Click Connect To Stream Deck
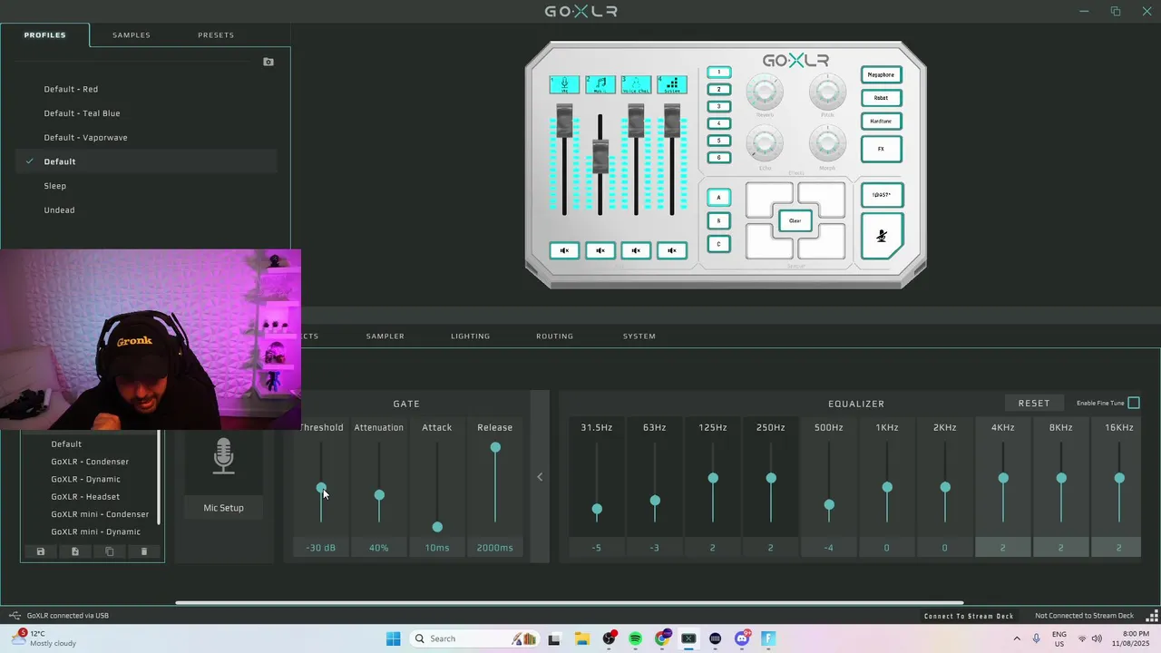1161x653 pixels. pos(969,616)
